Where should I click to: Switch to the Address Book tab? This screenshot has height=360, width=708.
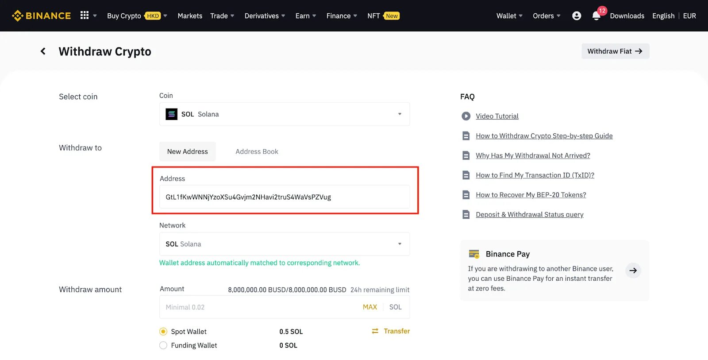[257, 151]
